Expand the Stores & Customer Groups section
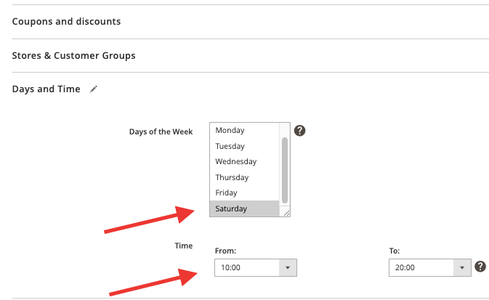 click(x=73, y=55)
